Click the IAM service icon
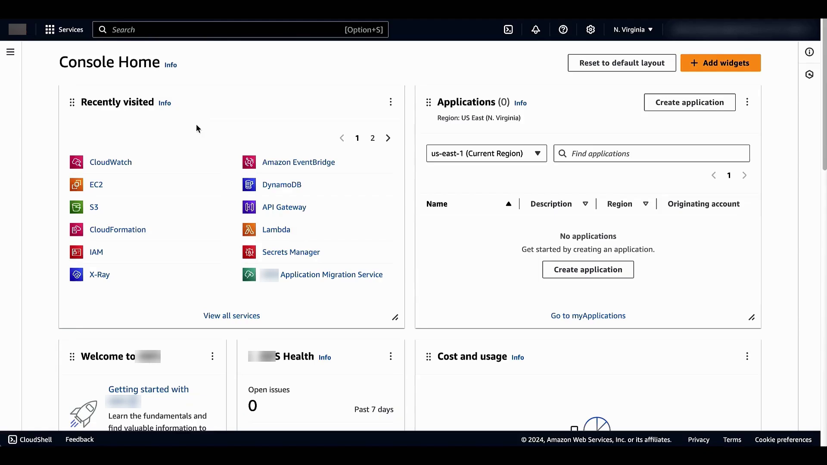Screen dimensions: 827x465 (76, 252)
